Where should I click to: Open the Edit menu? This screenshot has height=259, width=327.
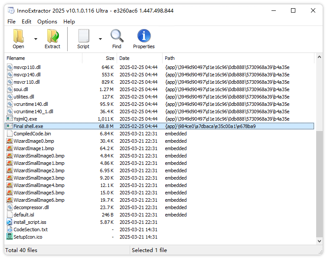(x=26, y=22)
